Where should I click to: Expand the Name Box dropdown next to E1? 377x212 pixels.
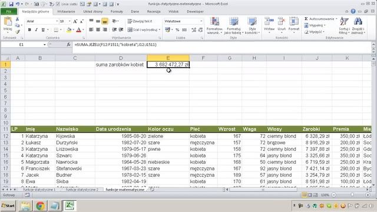45,45
